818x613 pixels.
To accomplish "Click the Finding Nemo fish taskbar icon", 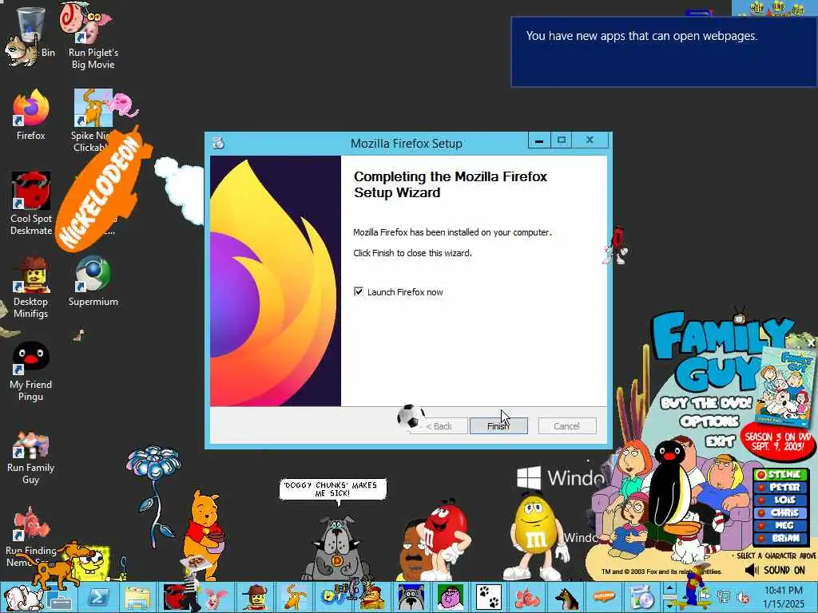I will tap(529, 597).
